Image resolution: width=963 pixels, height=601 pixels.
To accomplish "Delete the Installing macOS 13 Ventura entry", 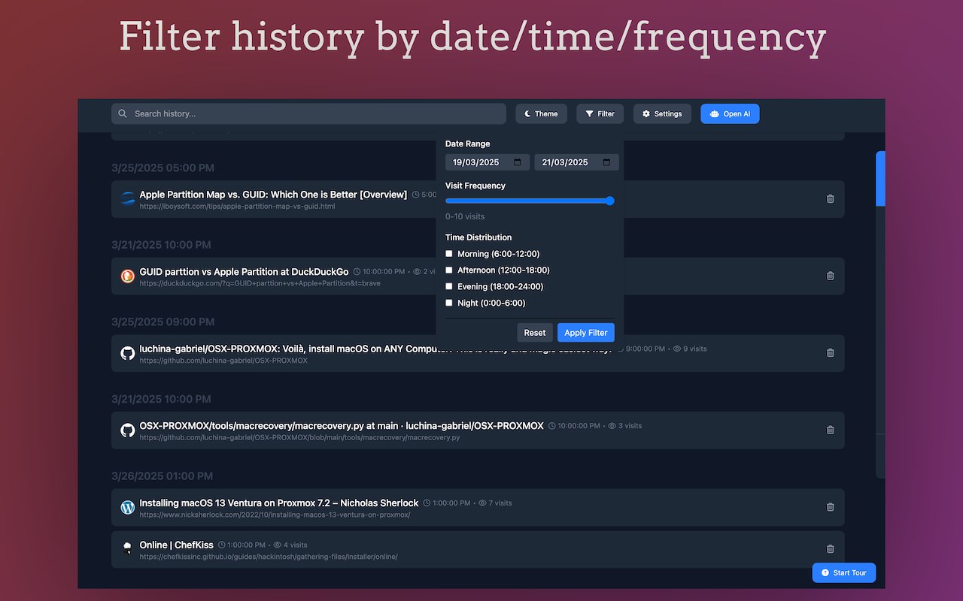I will [x=830, y=507].
